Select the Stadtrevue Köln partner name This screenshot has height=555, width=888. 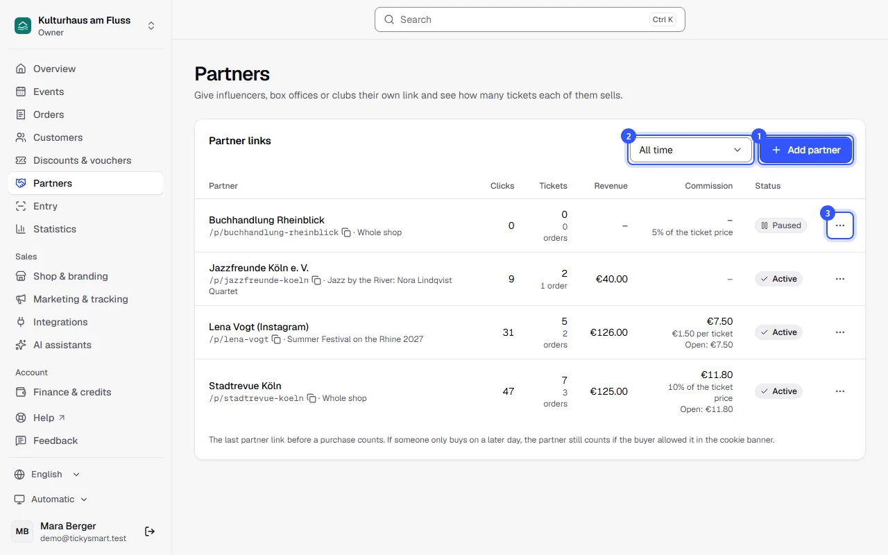click(245, 386)
